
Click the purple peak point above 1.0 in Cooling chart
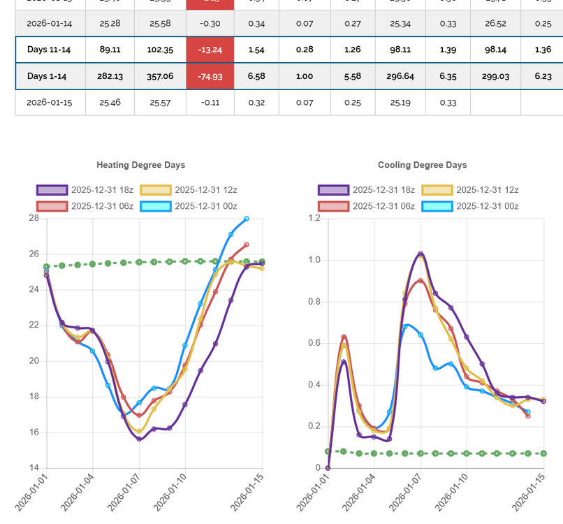tap(421, 254)
